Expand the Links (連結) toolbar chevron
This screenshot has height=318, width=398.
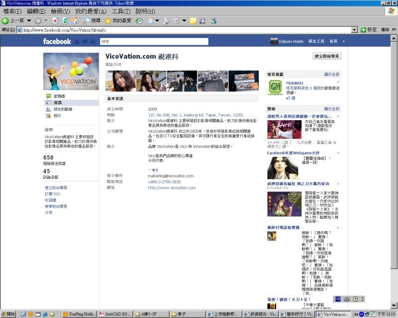pos(394,30)
